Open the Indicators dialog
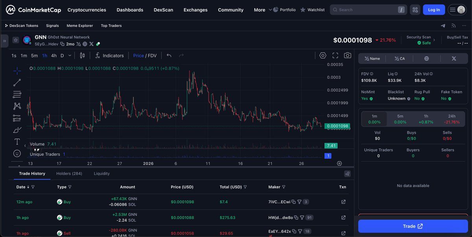Image resolution: width=472 pixels, height=237 pixels. tap(109, 55)
